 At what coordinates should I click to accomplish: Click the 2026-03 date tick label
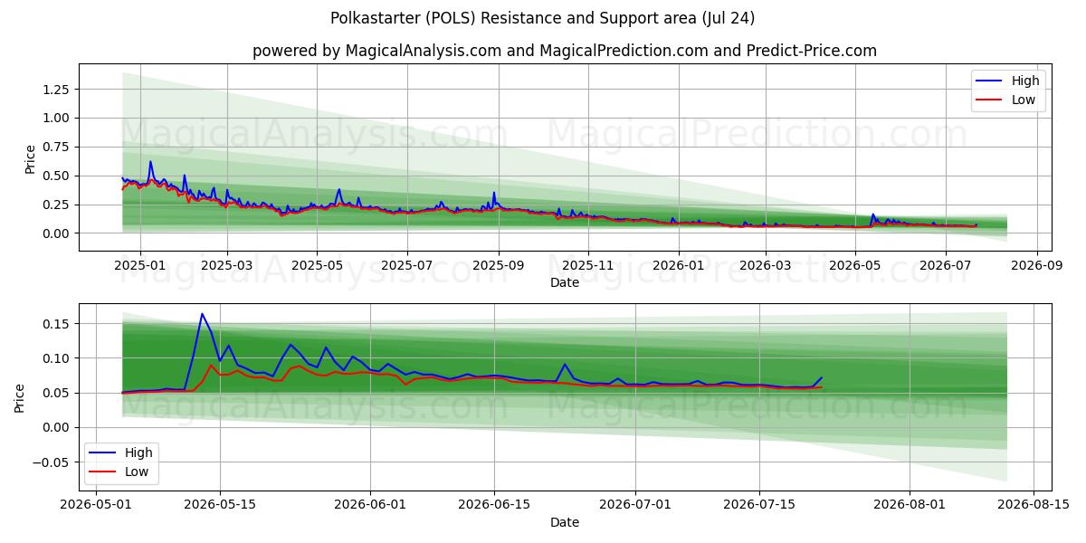pyautogui.click(x=766, y=266)
